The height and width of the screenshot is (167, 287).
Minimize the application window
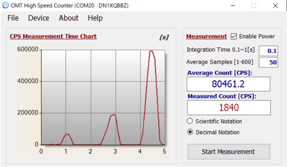click(x=232, y=5)
